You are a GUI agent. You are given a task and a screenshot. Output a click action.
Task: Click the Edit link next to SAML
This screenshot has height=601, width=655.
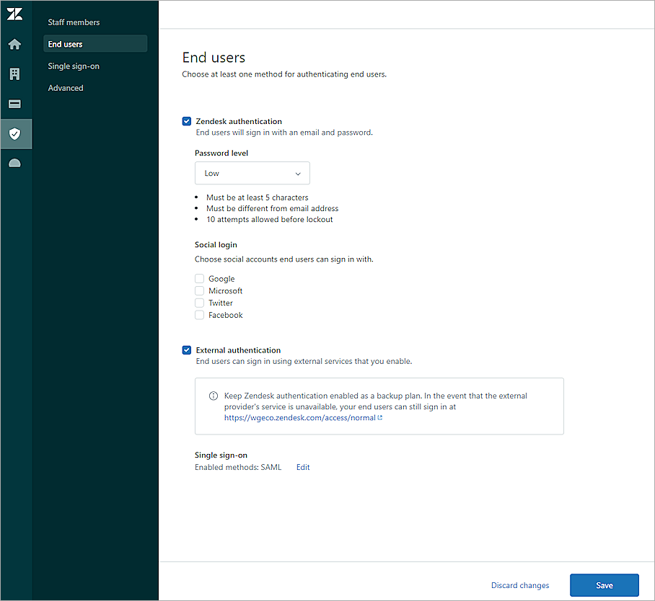coord(302,467)
